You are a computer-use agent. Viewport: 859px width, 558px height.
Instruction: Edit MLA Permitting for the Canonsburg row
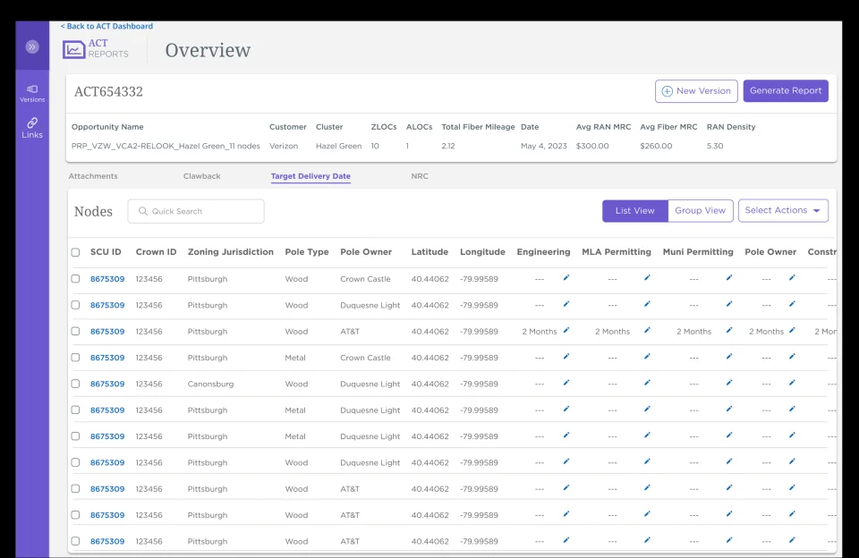[x=647, y=383]
